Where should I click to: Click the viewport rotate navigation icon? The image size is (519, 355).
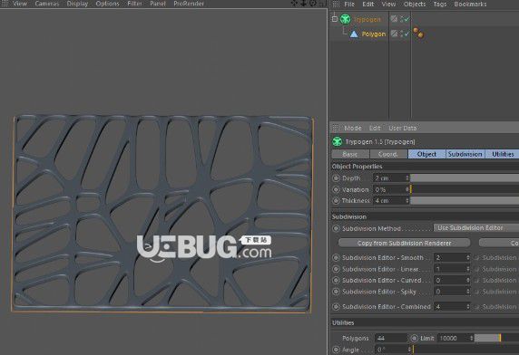(x=313, y=4)
